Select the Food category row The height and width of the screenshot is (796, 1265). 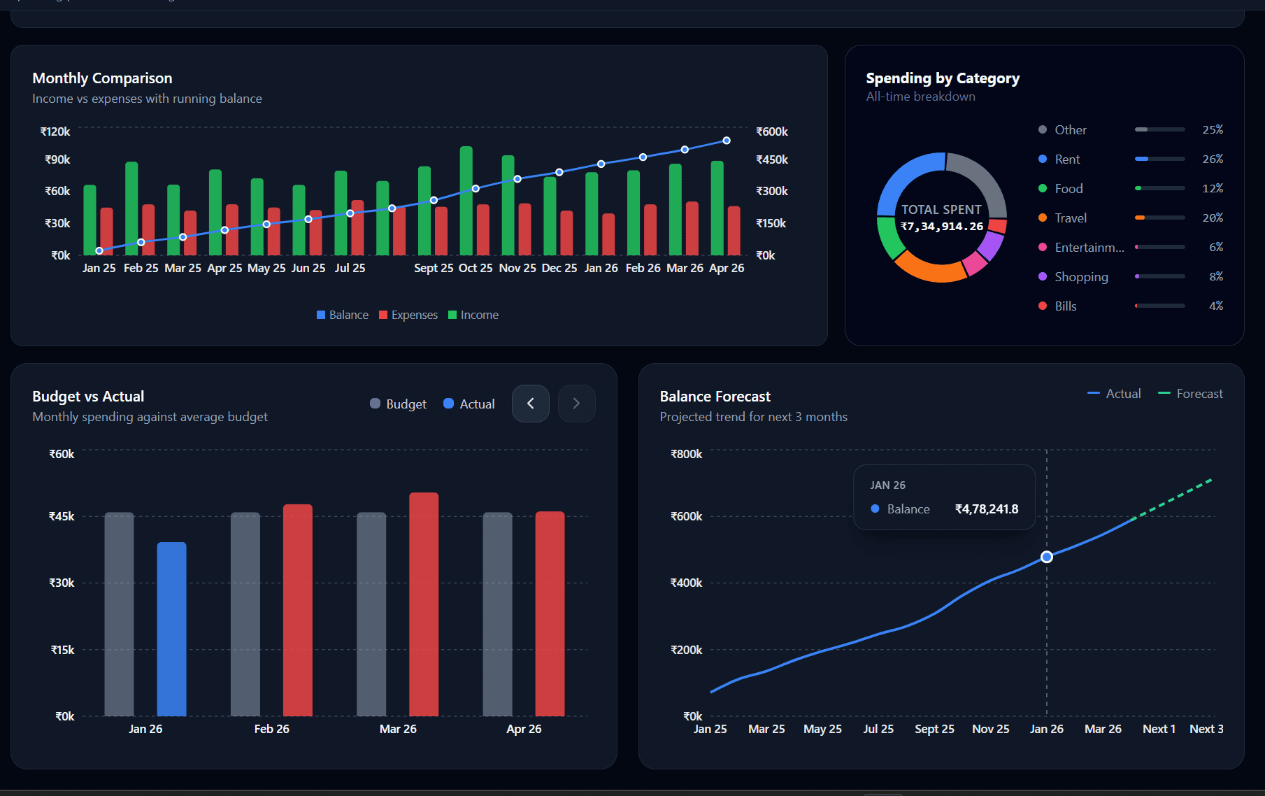(1131, 188)
